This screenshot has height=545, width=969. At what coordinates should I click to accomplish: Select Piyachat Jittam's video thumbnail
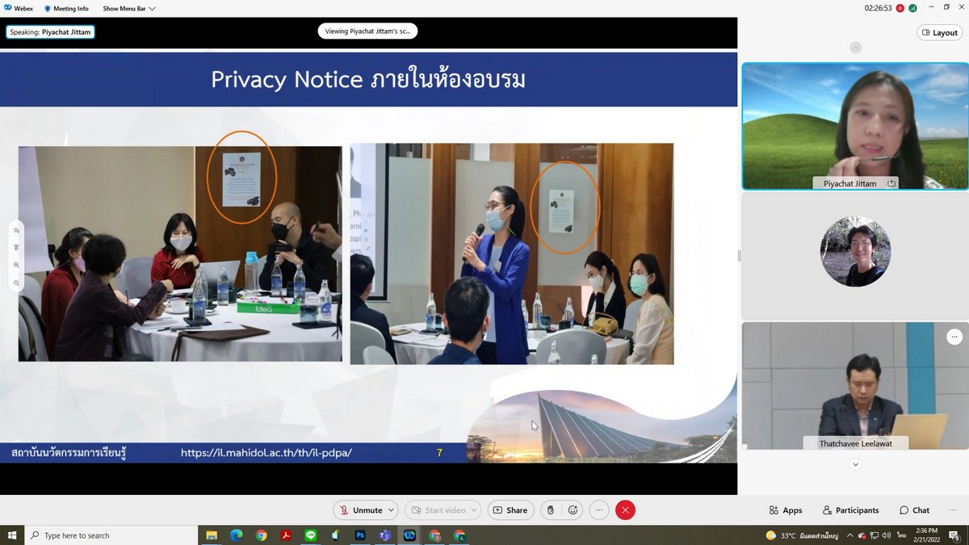854,126
